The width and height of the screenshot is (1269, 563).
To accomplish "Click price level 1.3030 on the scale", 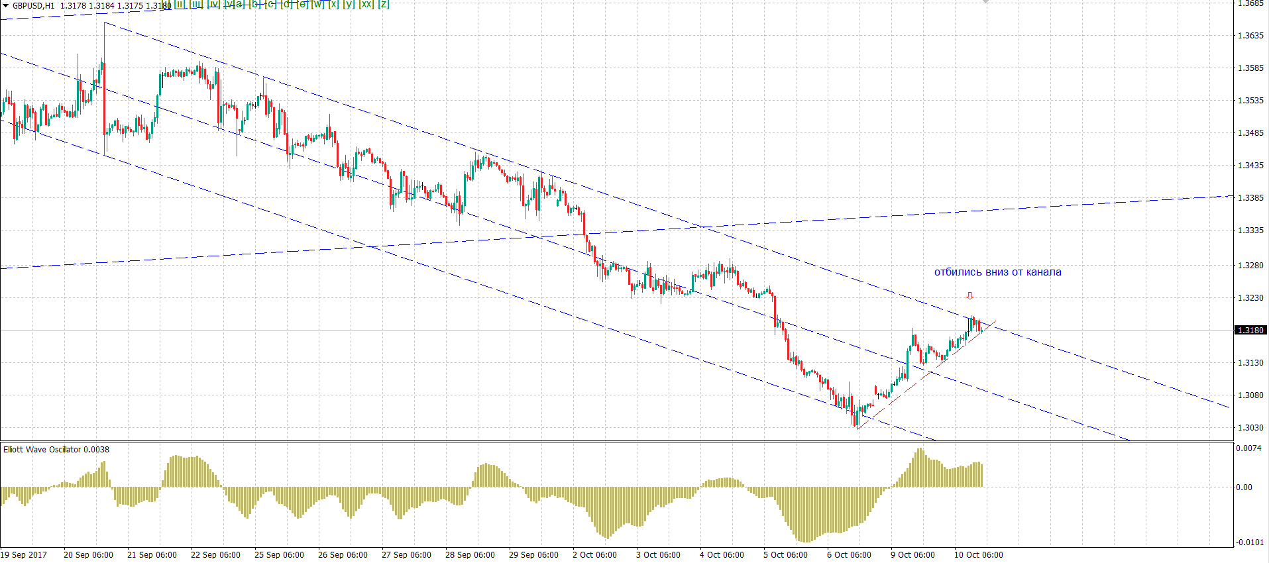I will coord(1251,428).
